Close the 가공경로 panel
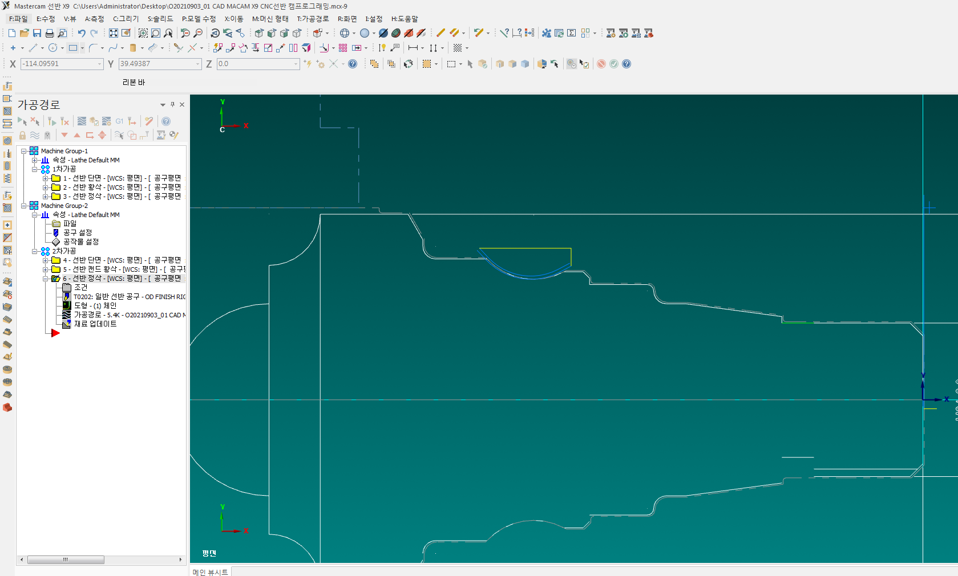The height and width of the screenshot is (576, 958). click(182, 104)
